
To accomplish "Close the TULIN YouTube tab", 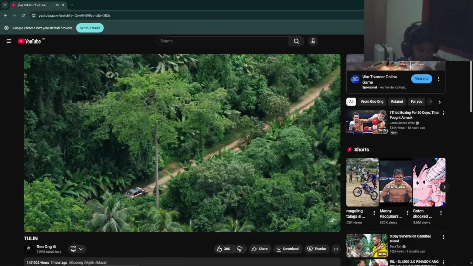I will pyautogui.click(x=63, y=5).
